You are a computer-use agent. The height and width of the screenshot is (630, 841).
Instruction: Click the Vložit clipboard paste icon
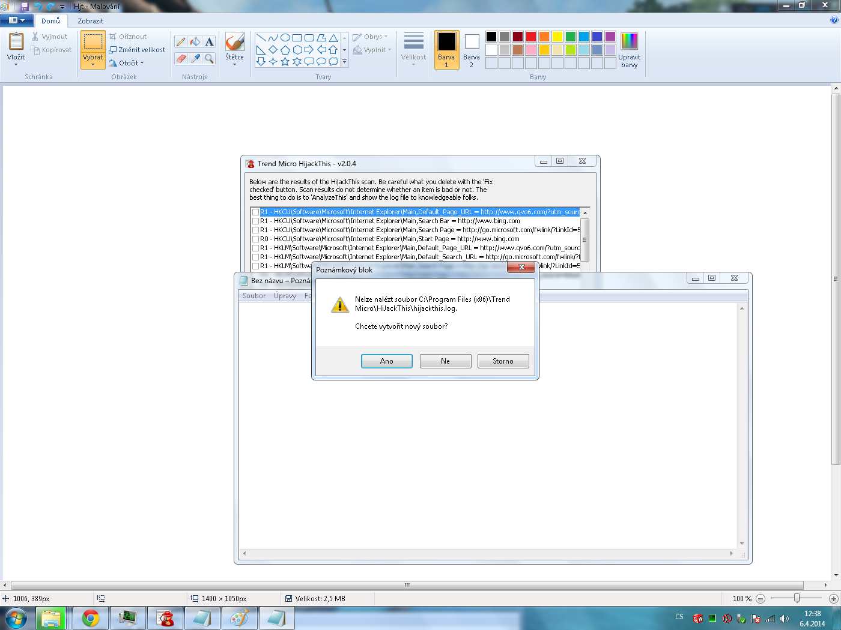pyautogui.click(x=16, y=41)
